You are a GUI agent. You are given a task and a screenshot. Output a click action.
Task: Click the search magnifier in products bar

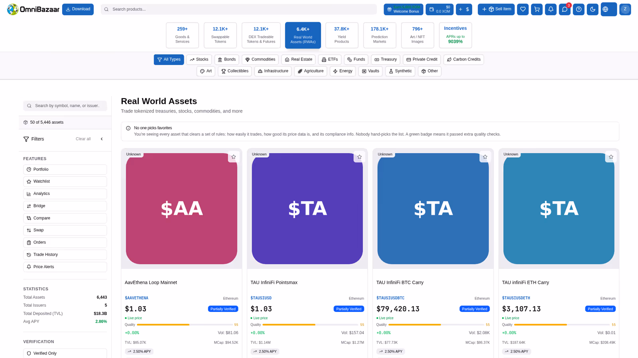(106, 9)
